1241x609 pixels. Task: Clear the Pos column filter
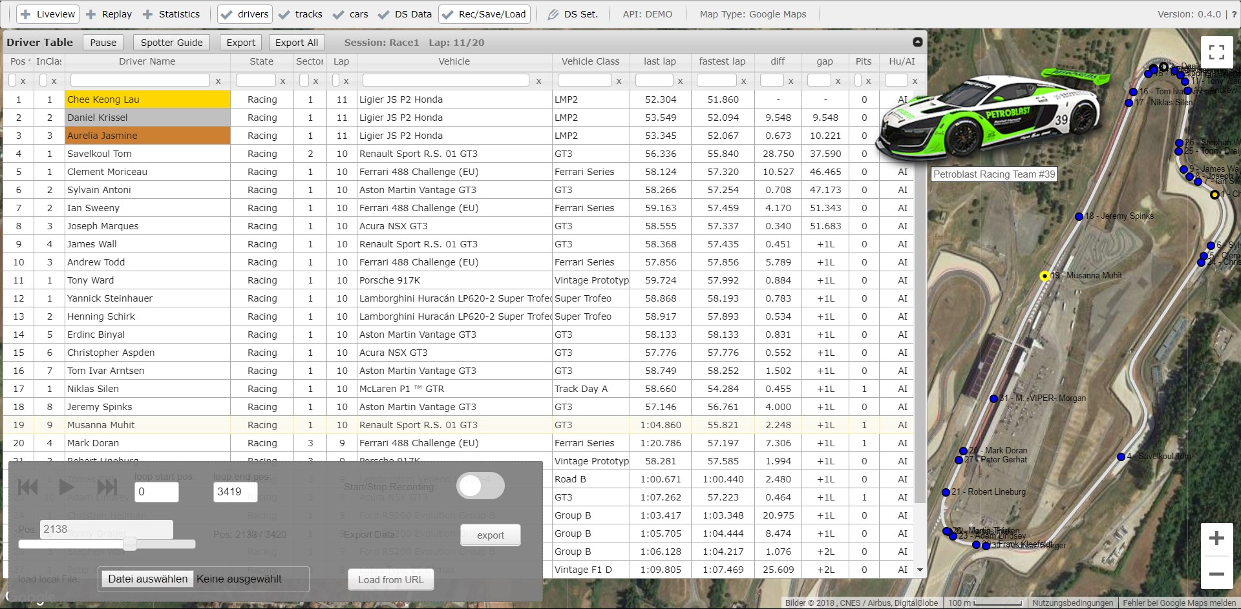[23, 81]
